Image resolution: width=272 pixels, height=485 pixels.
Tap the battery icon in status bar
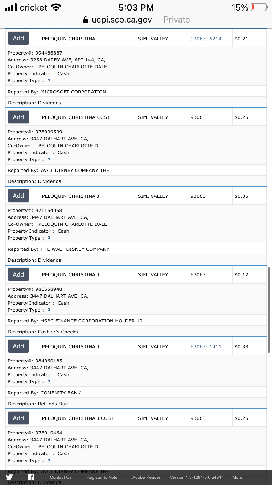(x=259, y=7)
